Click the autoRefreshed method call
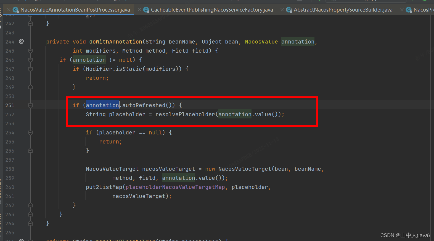The height and width of the screenshot is (241, 434). 144,105
